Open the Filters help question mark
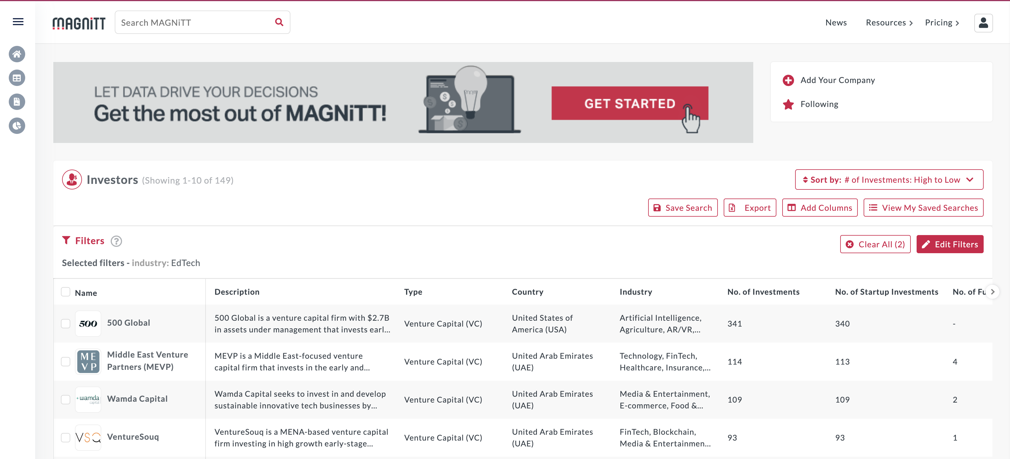The height and width of the screenshot is (459, 1010). [116, 241]
